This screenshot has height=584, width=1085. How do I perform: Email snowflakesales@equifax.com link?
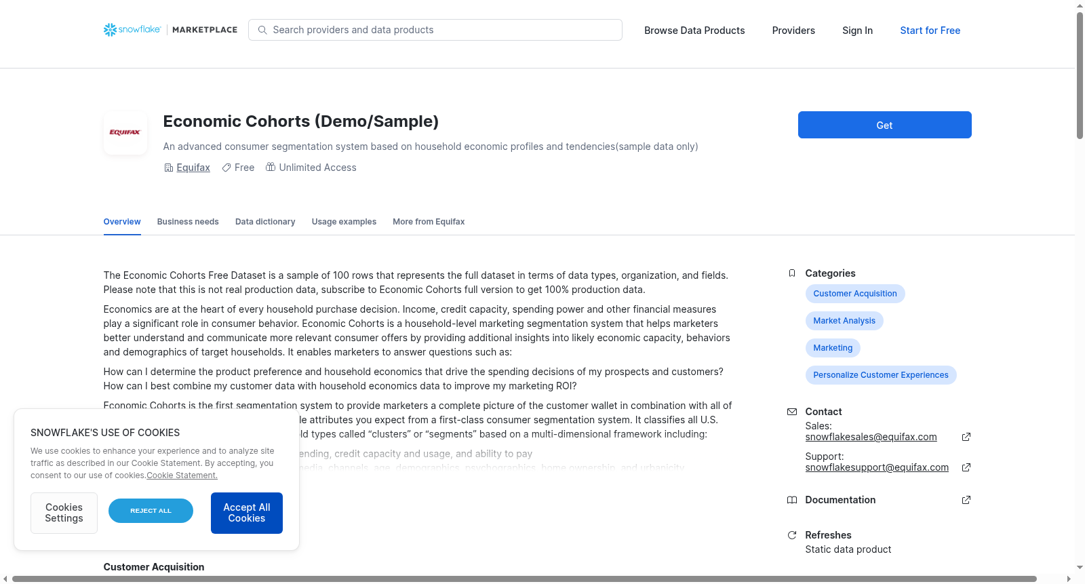pos(871,437)
